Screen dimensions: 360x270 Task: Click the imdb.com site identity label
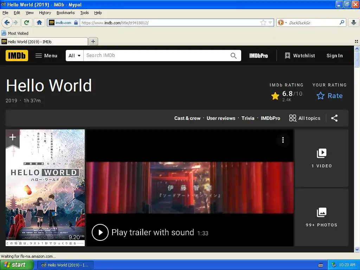63,22
